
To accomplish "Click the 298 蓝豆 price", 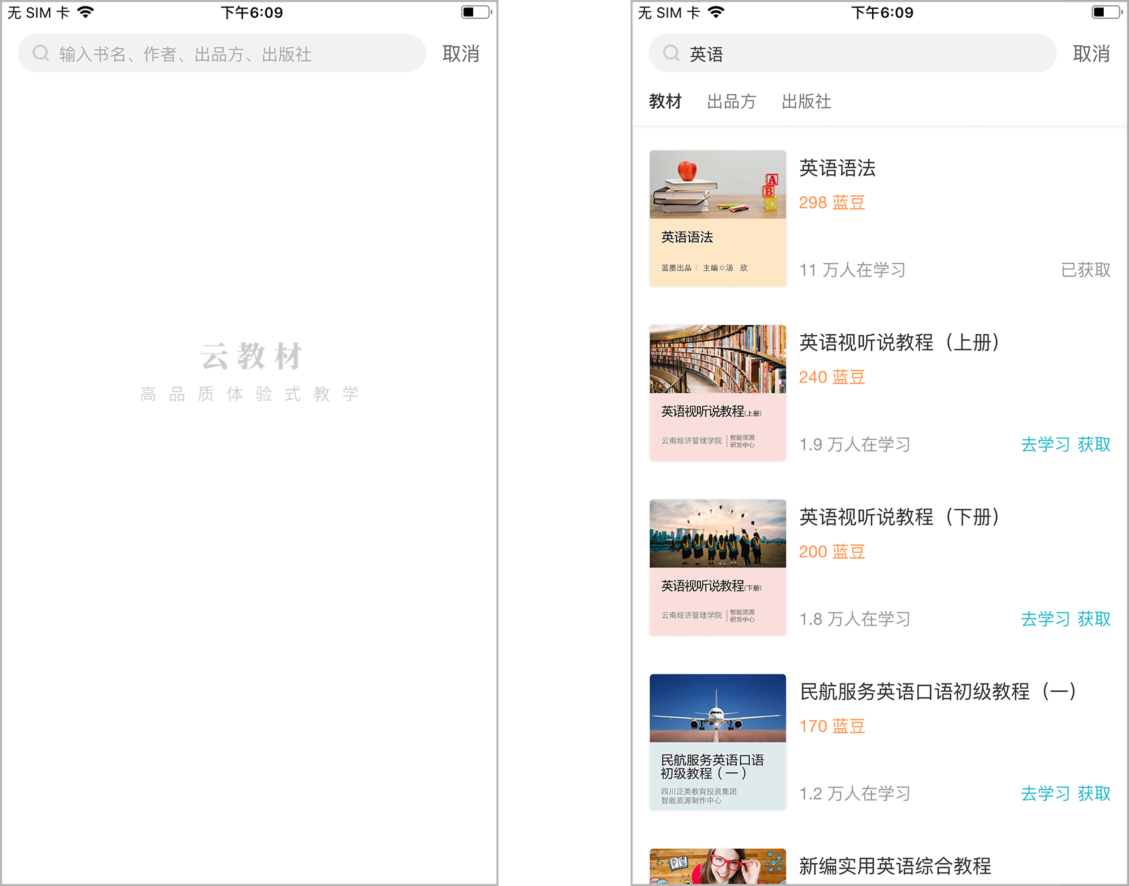I will 832,202.
